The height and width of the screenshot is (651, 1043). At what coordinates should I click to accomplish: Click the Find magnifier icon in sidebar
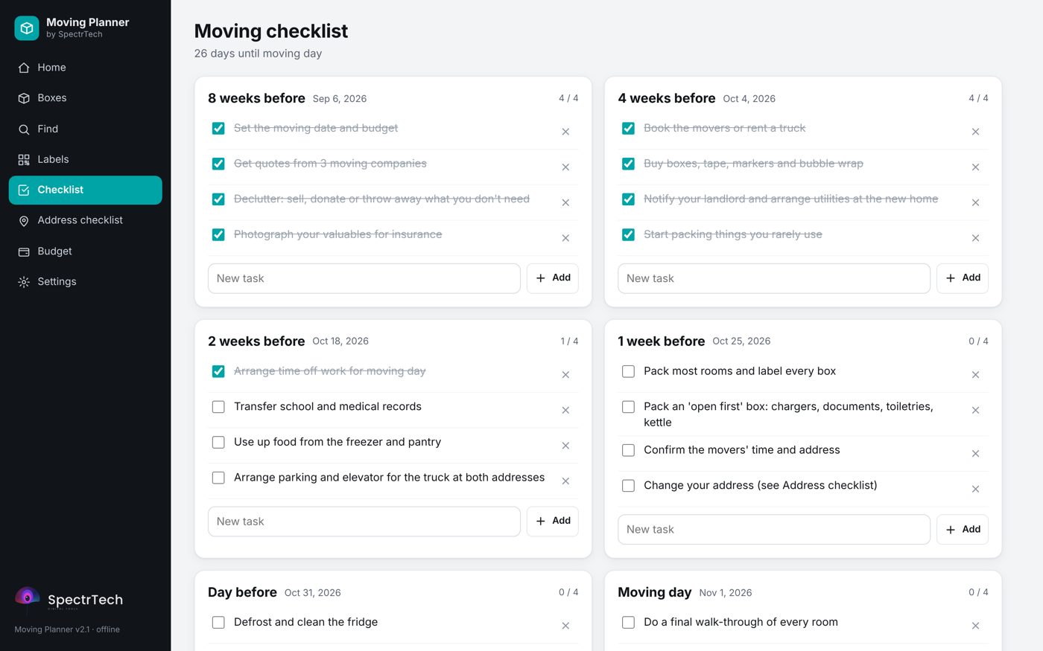coord(24,129)
